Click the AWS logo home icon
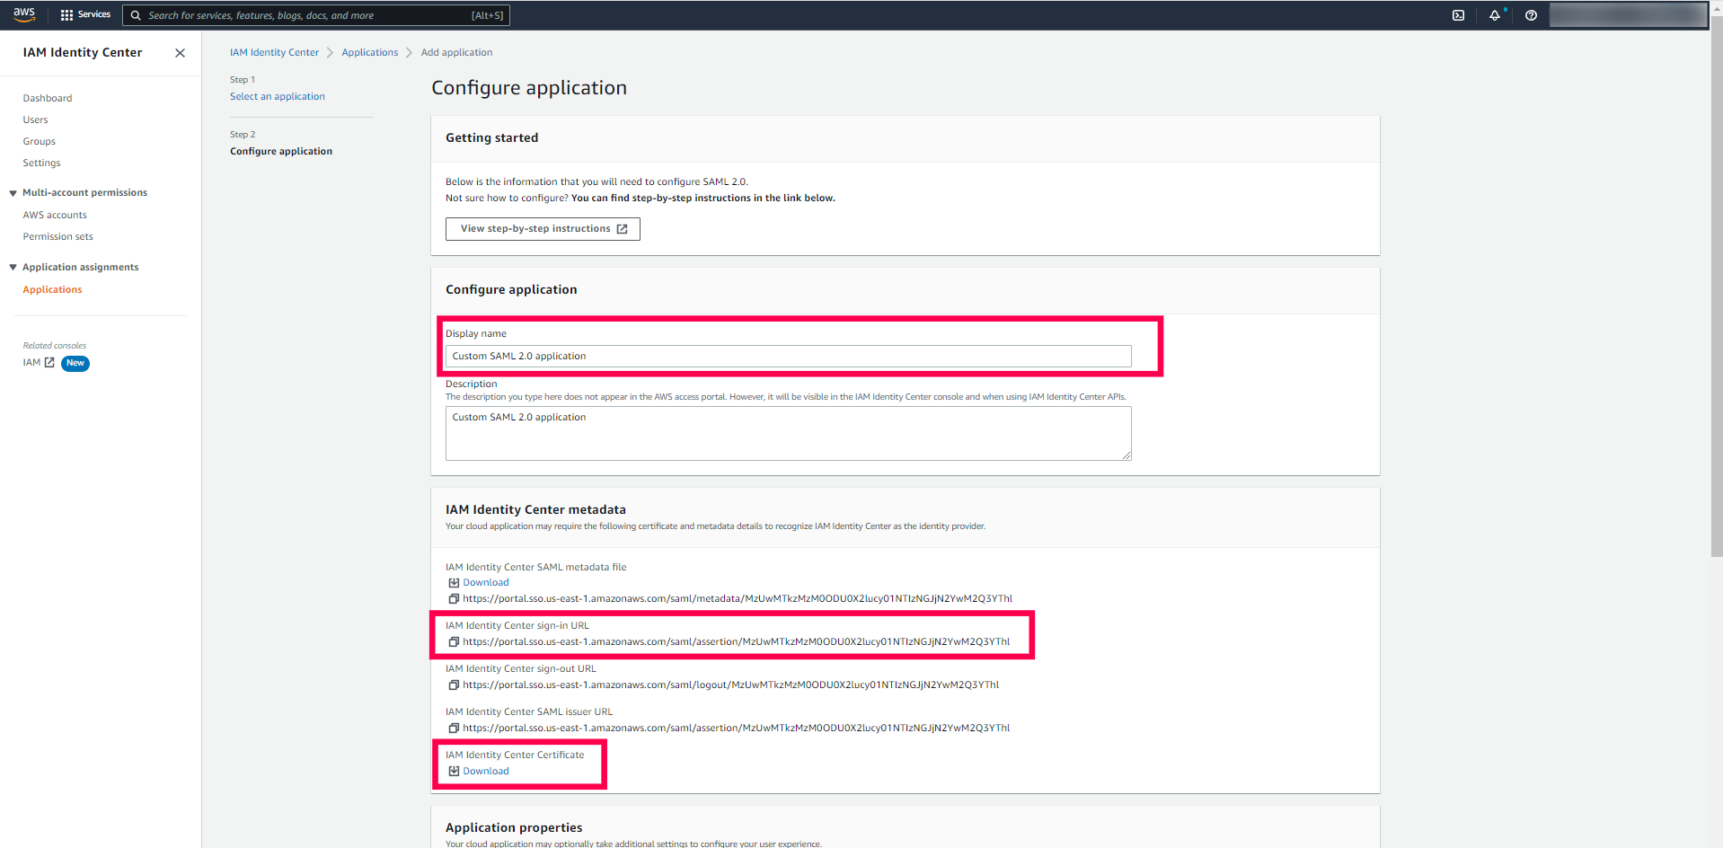Image resolution: width=1723 pixels, height=848 pixels. [x=24, y=14]
